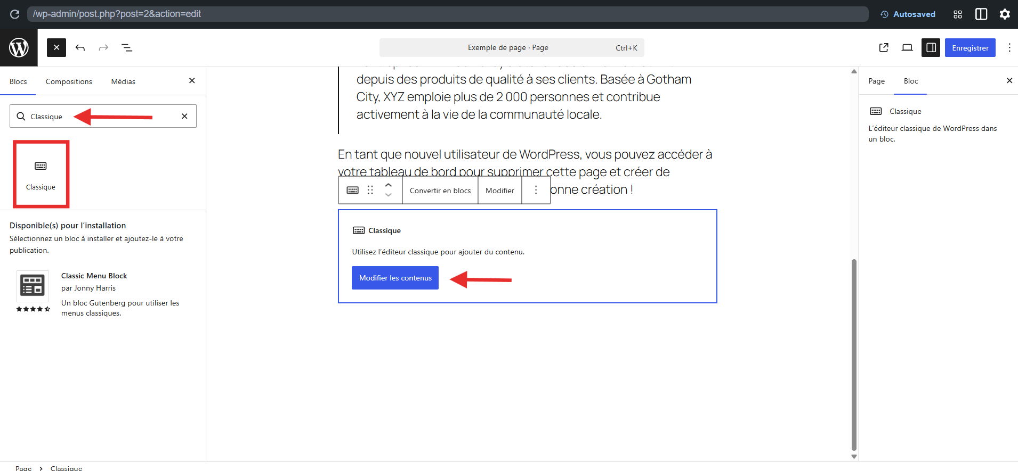Open the WordPress logo menu
The height and width of the screenshot is (471, 1018).
[19, 48]
